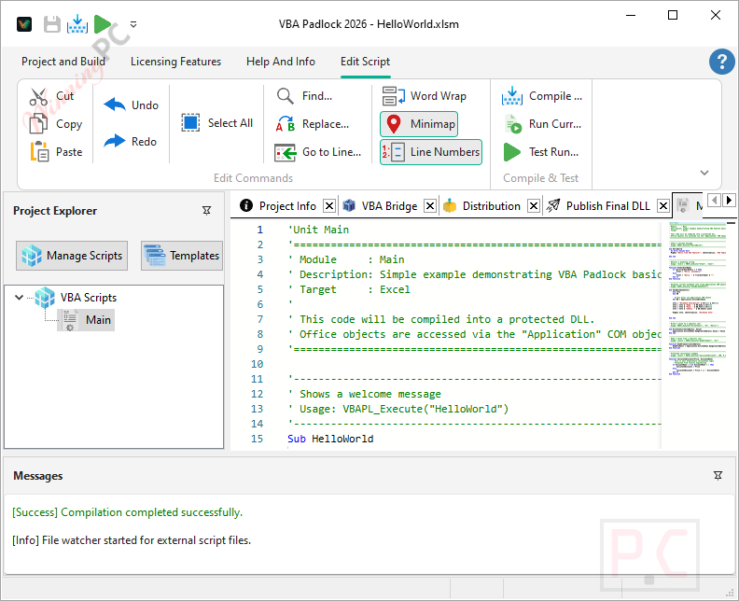Run Current script
The width and height of the screenshot is (739, 601).
(x=542, y=124)
